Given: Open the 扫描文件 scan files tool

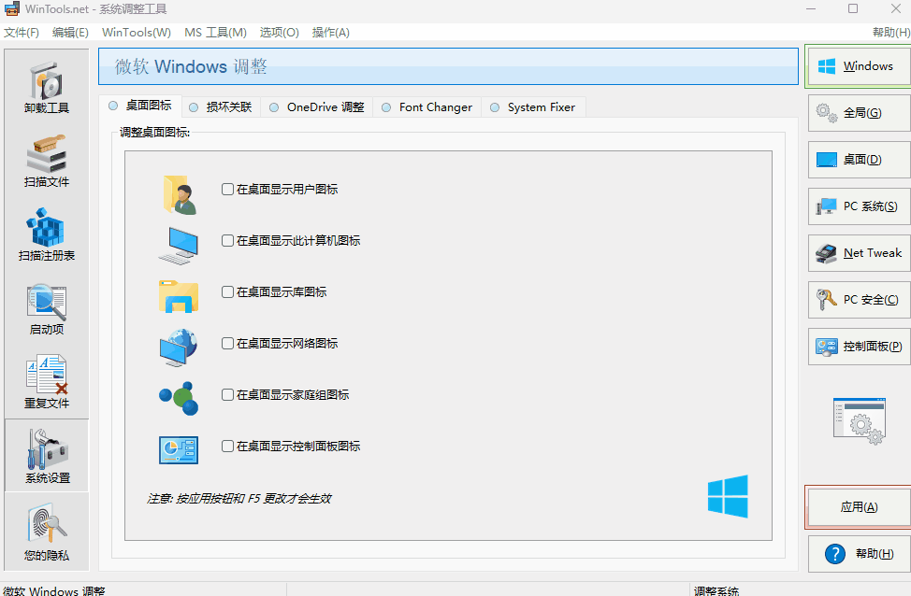Looking at the screenshot, I should pos(47,161).
